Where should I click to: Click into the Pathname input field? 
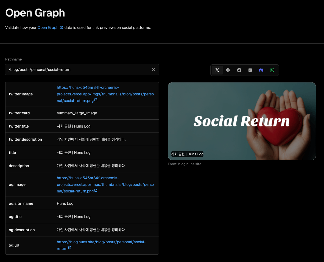78,70
